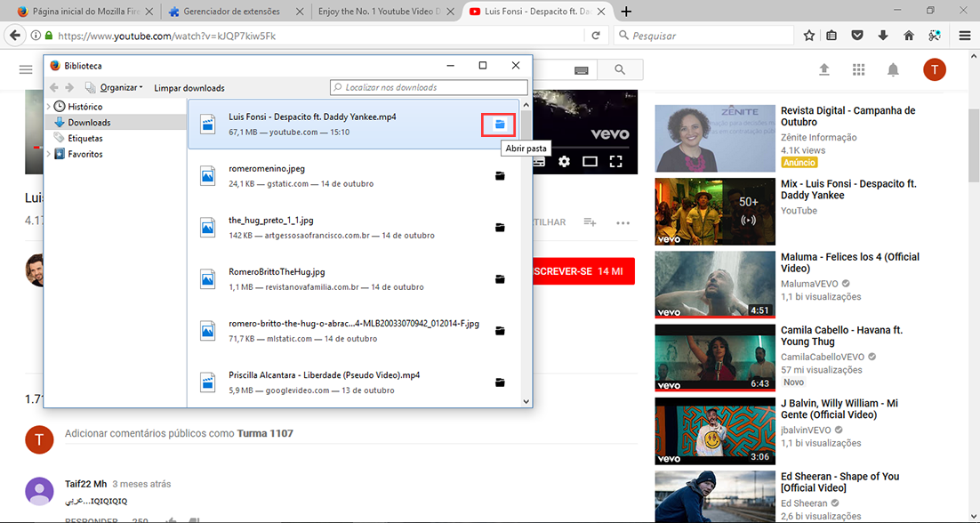This screenshot has height=523, width=980.
Task: Subscribe with the red INSCREVER-SE button
Action: pyautogui.click(x=583, y=272)
